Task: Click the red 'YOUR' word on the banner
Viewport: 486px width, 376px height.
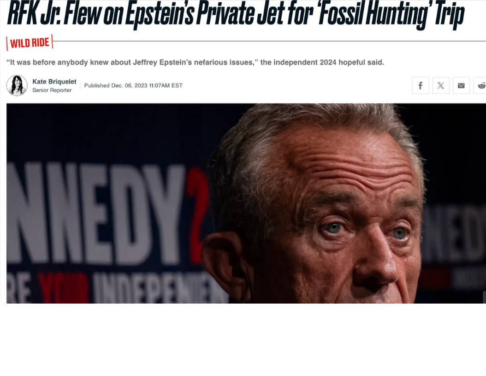Action: (63, 288)
